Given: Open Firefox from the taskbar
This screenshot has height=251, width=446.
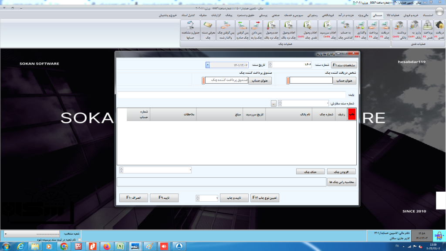Looking at the screenshot, I should pyautogui.click(x=107, y=246).
